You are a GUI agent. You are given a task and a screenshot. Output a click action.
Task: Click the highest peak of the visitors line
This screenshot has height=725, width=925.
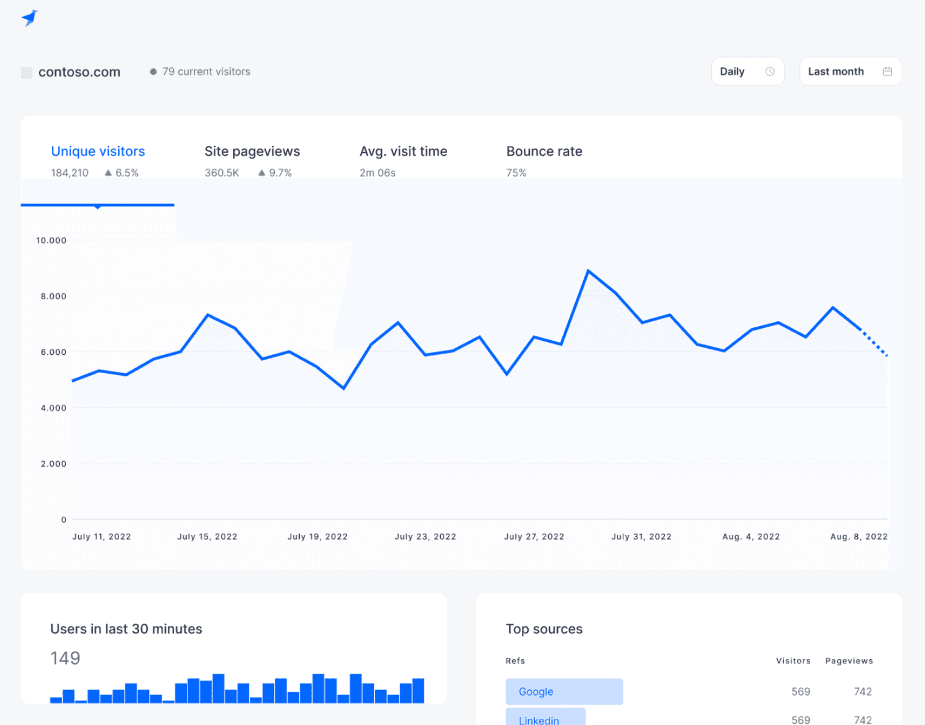click(x=588, y=271)
